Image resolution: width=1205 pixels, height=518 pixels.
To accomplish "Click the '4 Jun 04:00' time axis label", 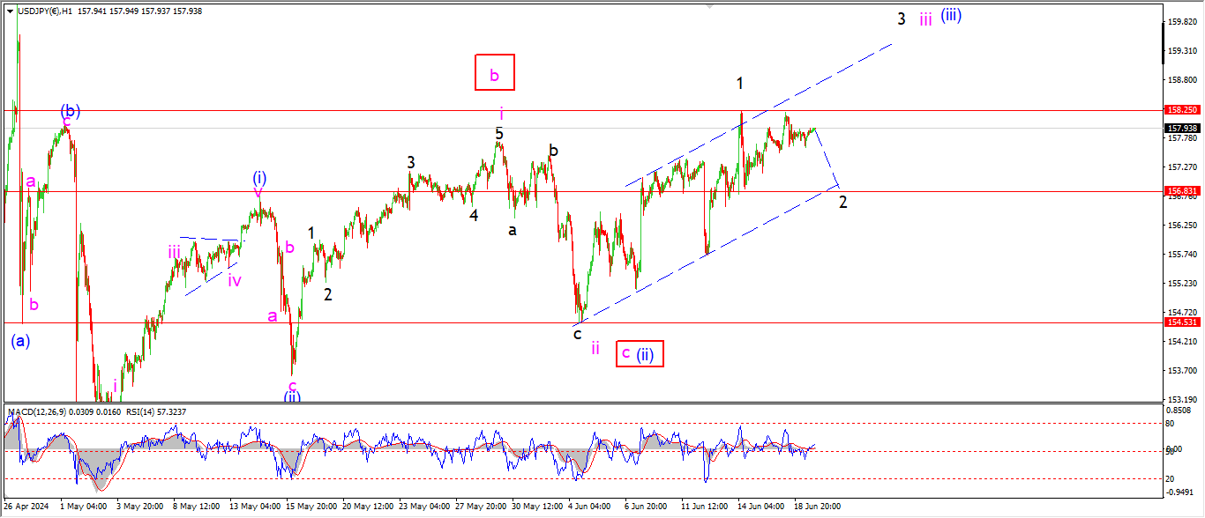I will pos(591,507).
